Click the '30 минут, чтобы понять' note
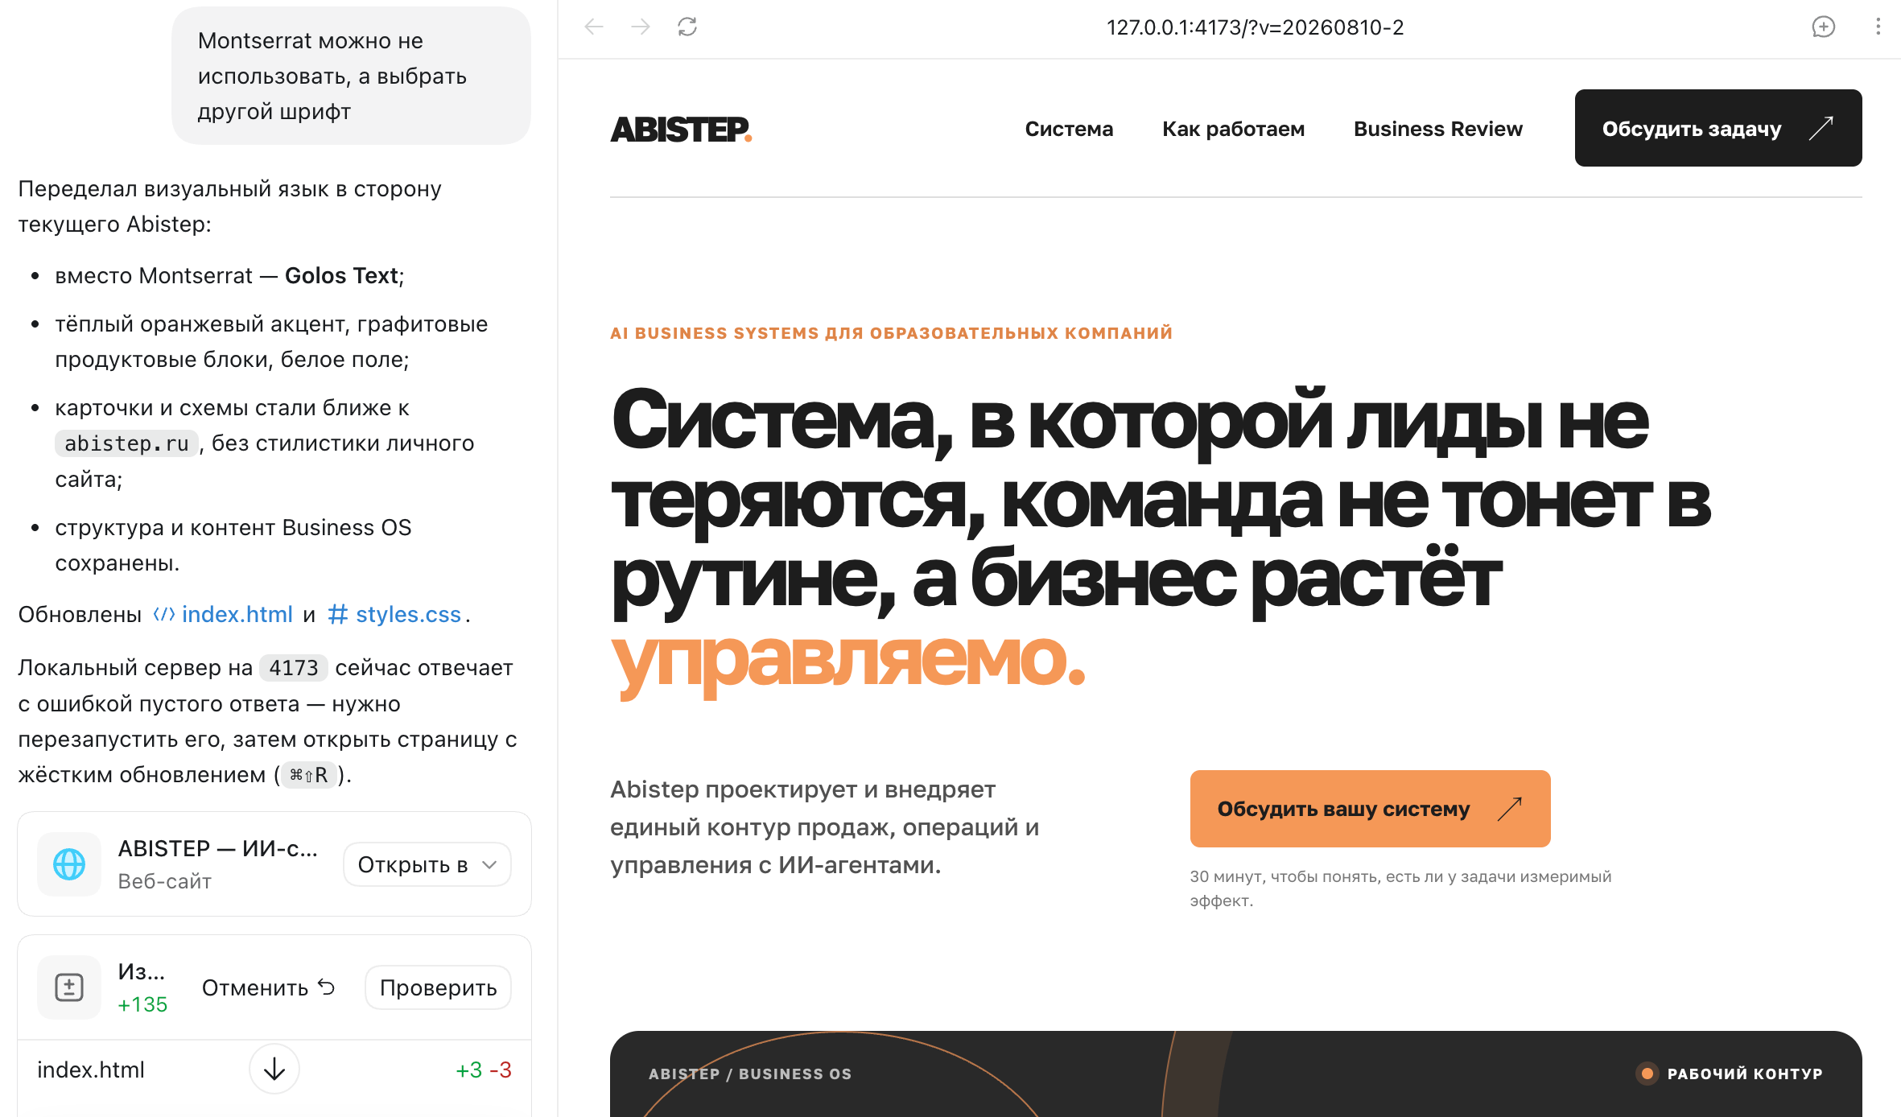The height and width of the screenshot is (1117, 1901). (1400, 888)
